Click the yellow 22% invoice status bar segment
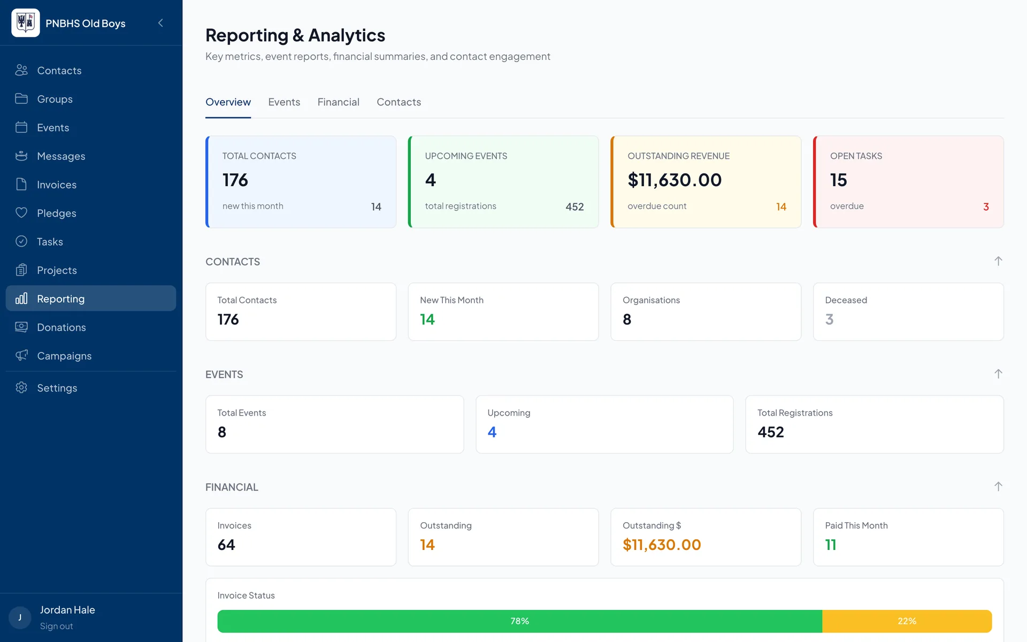The height and width of the screenshot is (642, 1027). pyautogui.click(x=907, y=621)
